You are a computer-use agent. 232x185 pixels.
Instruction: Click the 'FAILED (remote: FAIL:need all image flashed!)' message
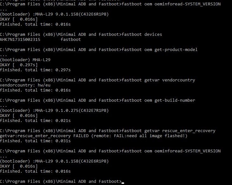[130, 136]
